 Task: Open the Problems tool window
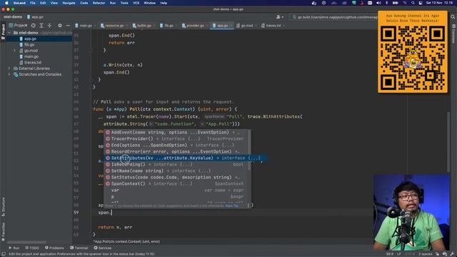coord(54,248)
